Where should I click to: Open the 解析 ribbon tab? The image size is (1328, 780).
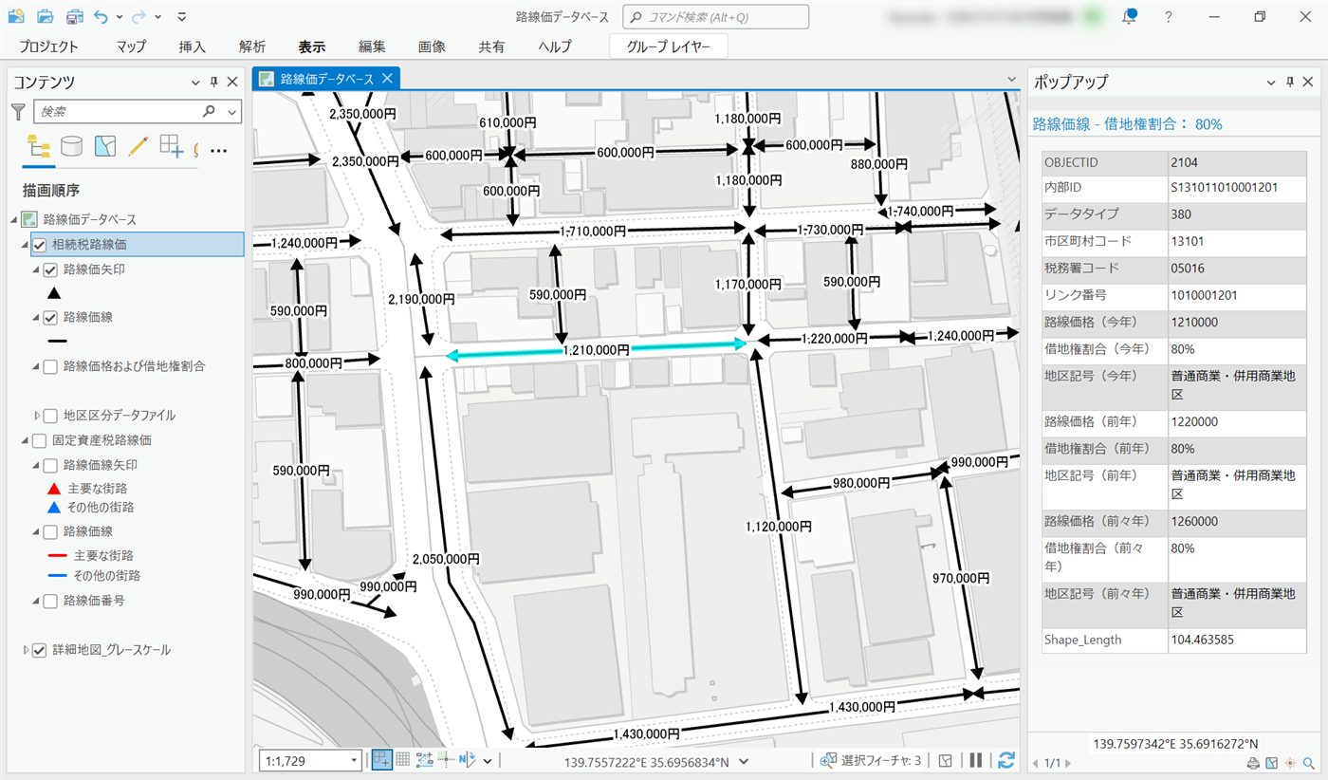252,46
